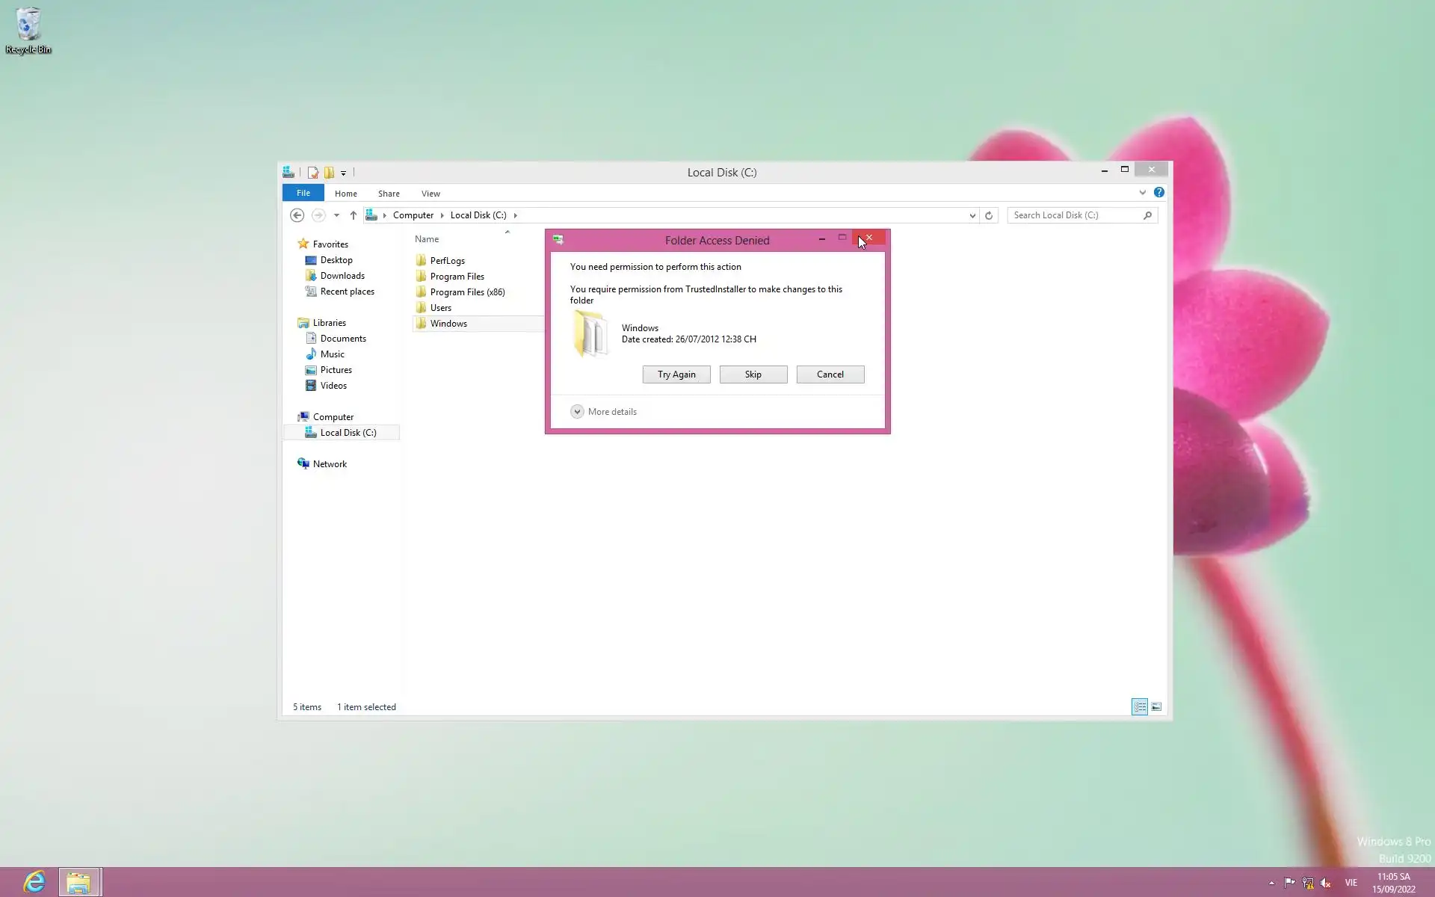
Task: Open Internet Explorer from taskbar
Action: tap(34, 882)
